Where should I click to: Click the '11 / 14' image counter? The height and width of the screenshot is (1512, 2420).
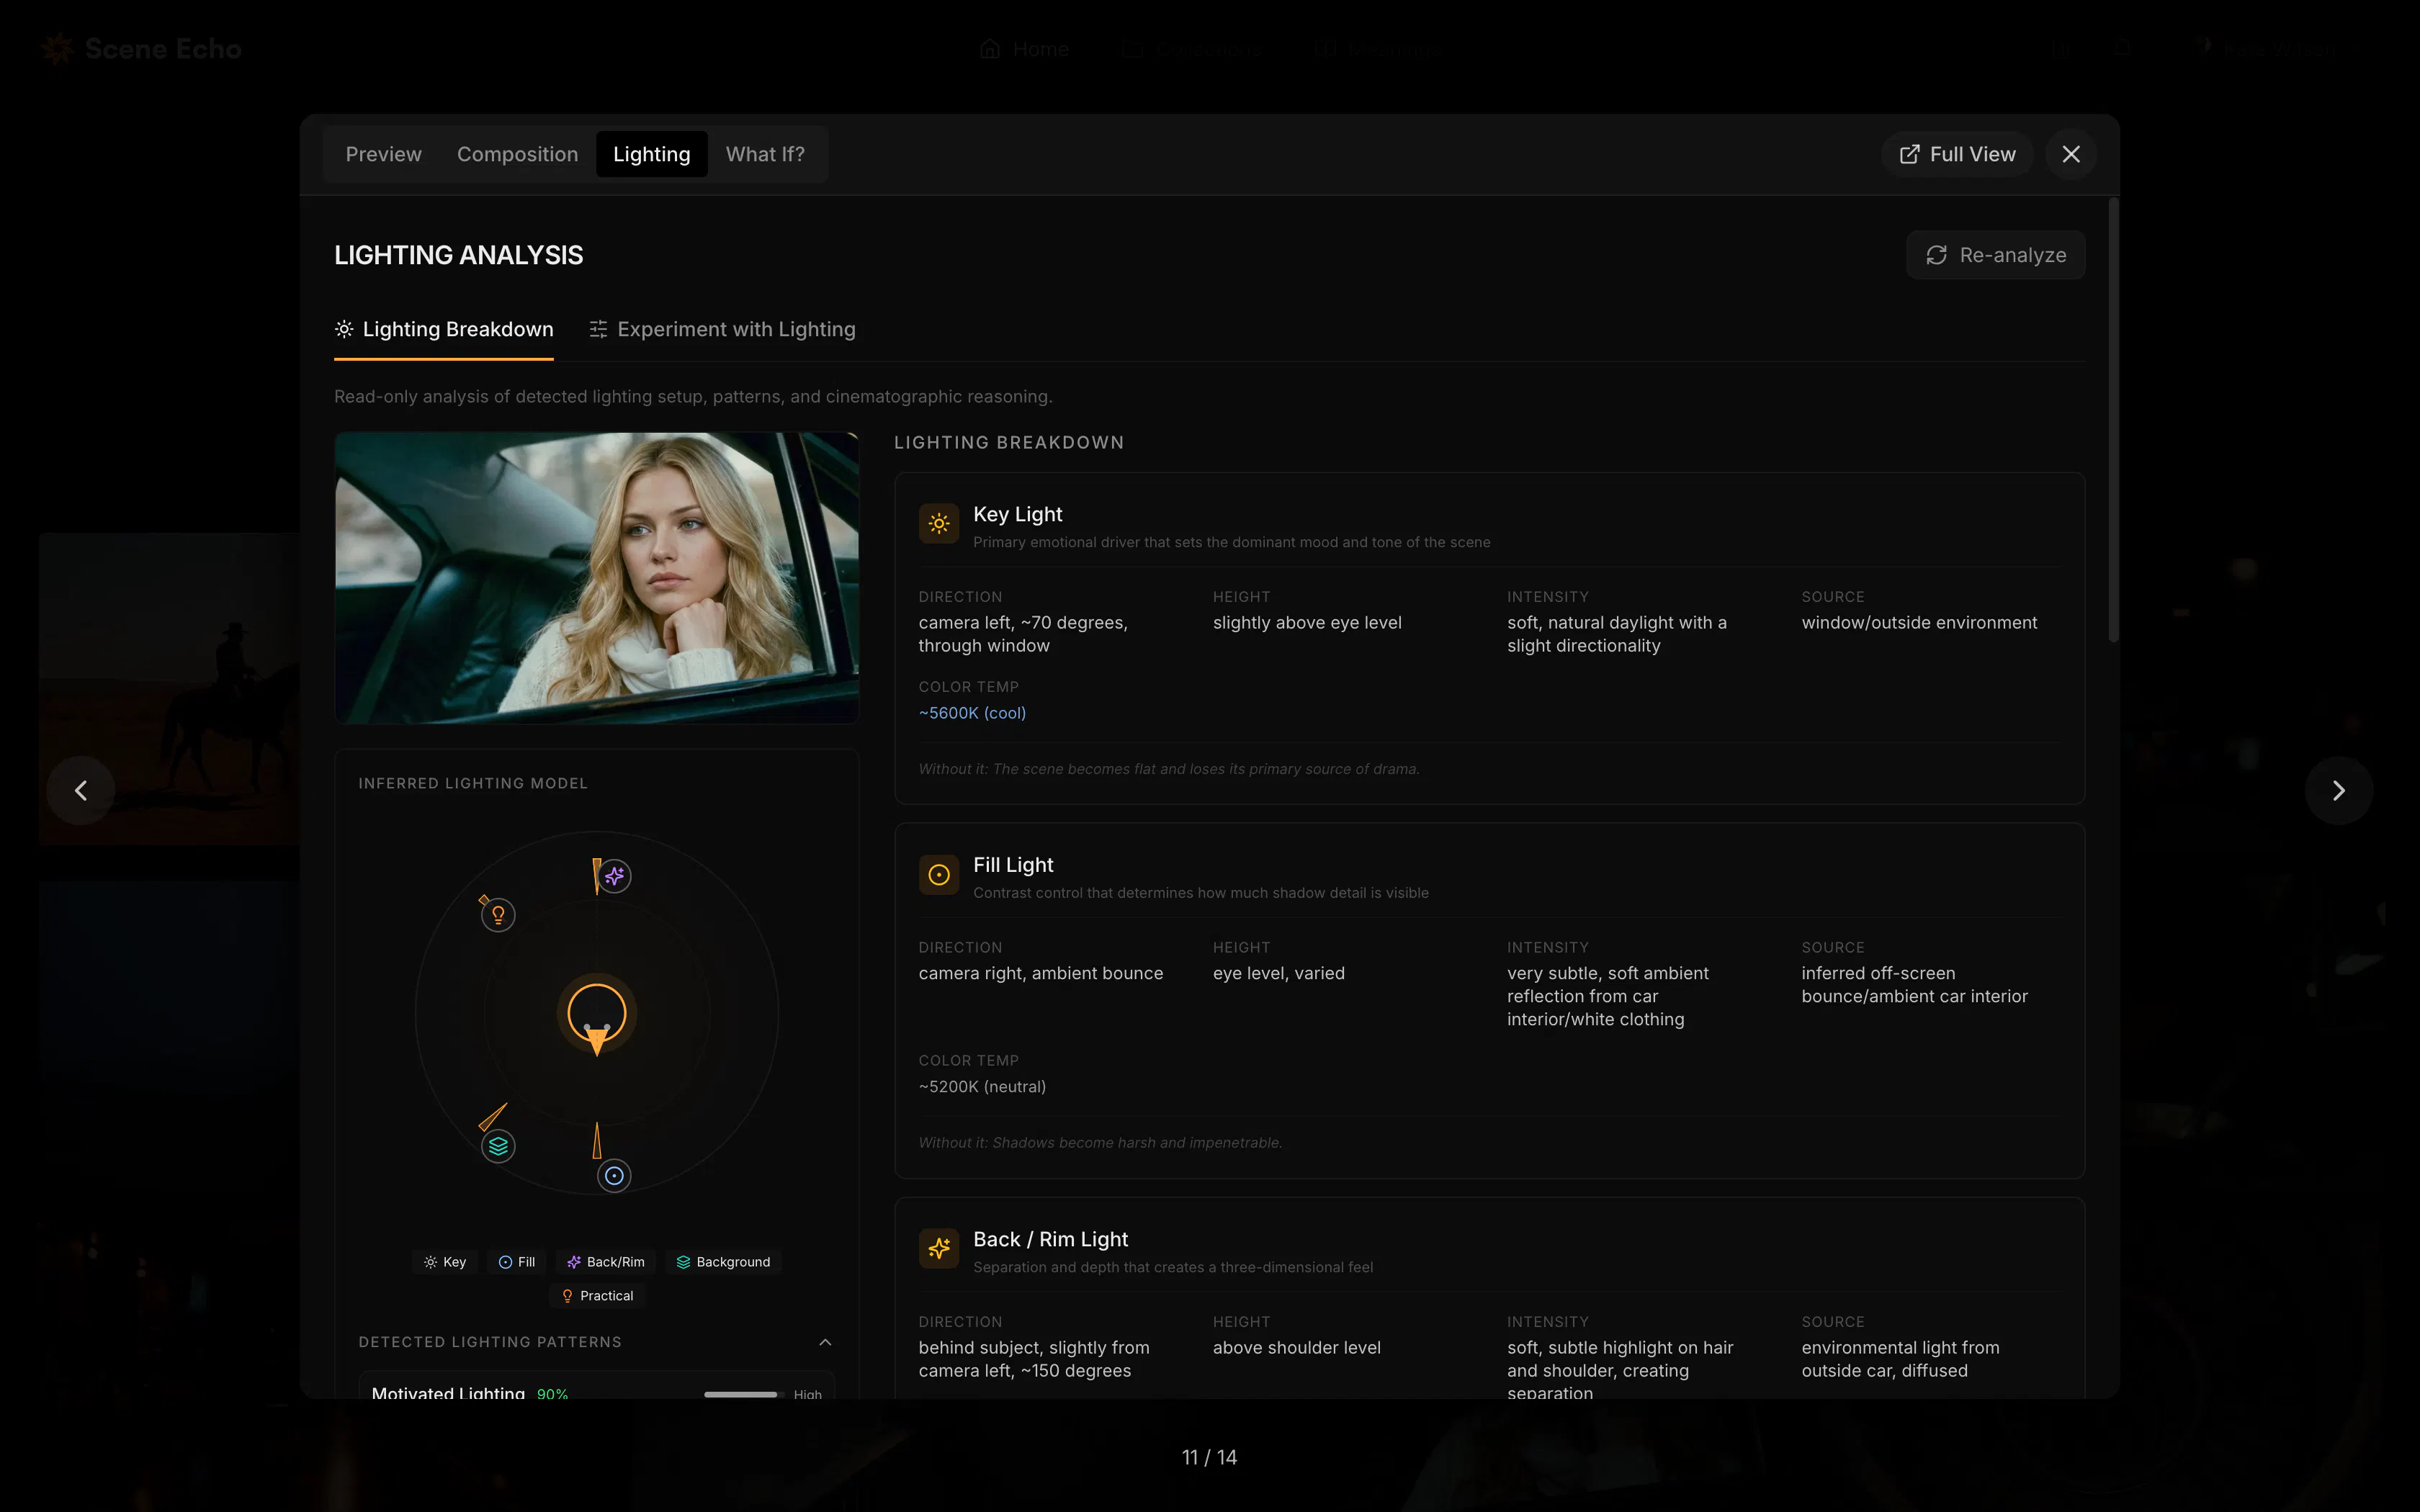click(x=1209, y=1457)
